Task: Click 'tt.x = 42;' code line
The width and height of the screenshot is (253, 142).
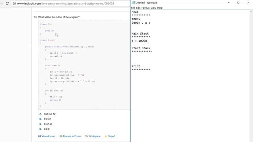Action: pos(56,97)
